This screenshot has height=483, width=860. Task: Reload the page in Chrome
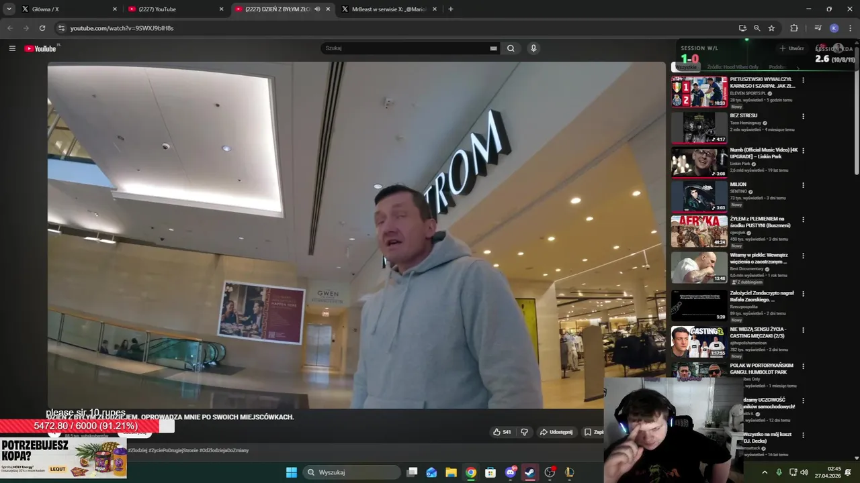[x=42, y=28]
